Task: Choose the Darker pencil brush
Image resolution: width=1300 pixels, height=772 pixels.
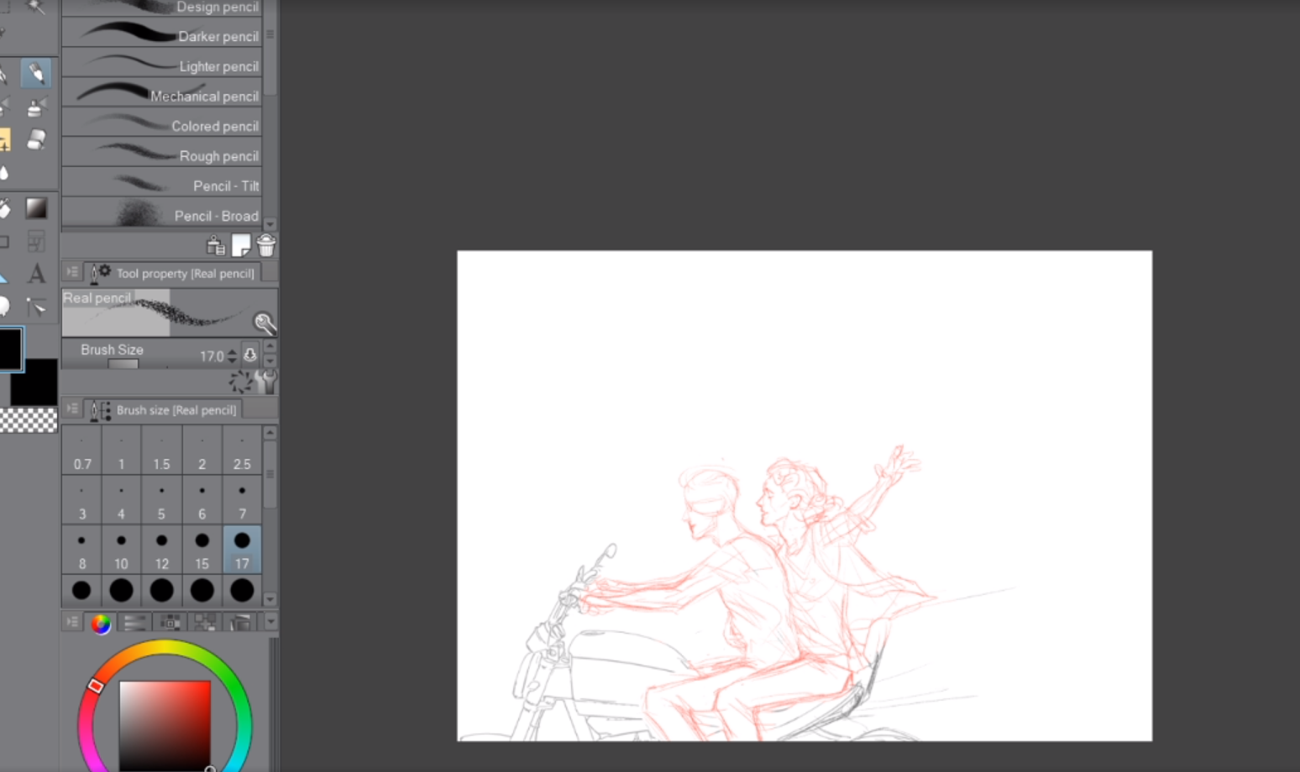Action: [162, 35]
